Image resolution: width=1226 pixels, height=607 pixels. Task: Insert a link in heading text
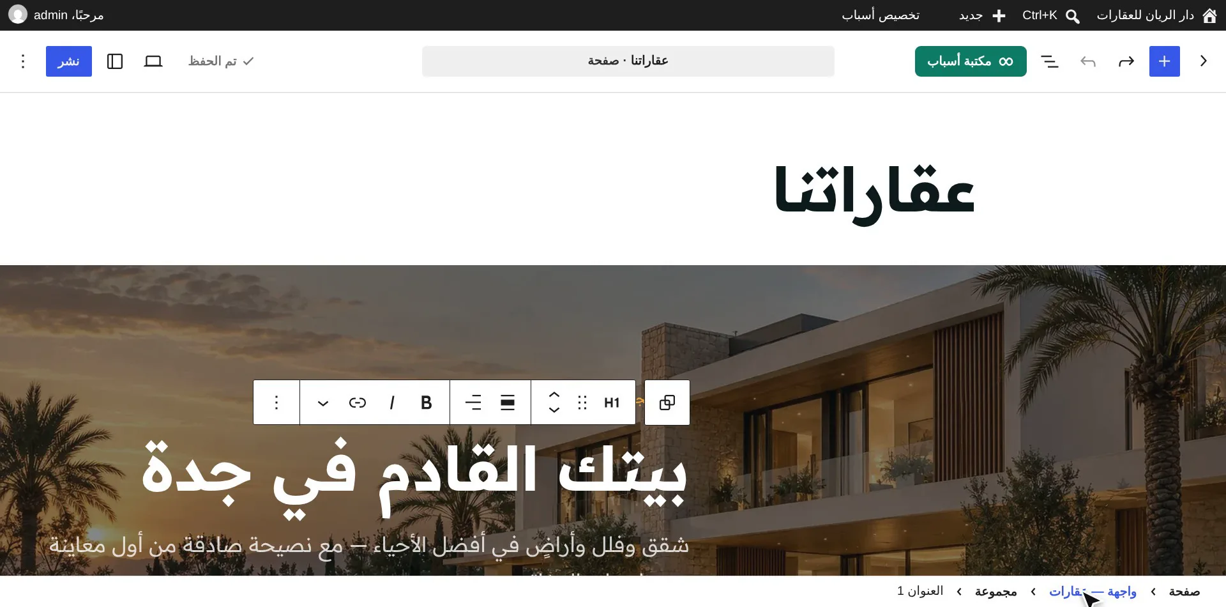coord(358,403)
